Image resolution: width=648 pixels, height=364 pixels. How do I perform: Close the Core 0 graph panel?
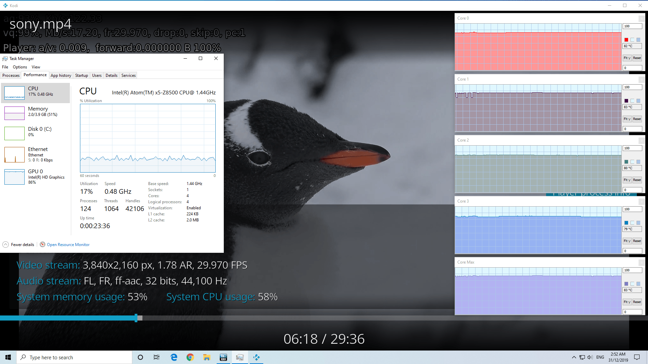point(641,19)
